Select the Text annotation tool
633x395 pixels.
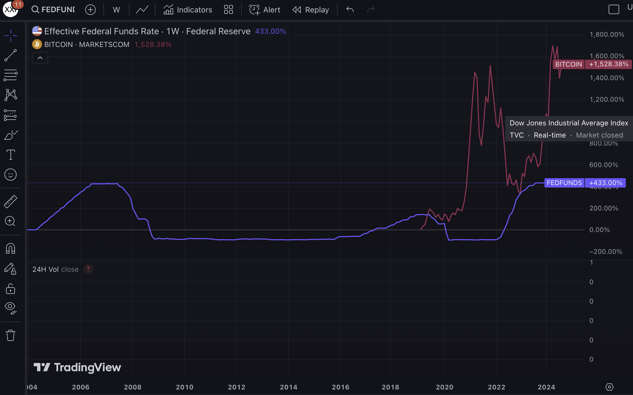tap(11, 155)
